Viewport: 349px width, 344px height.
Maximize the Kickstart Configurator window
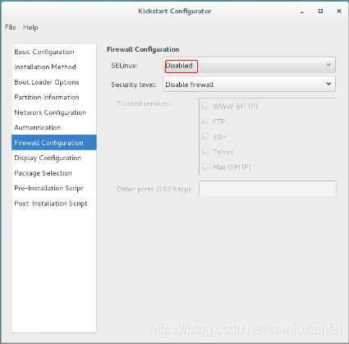coord(320,11)
